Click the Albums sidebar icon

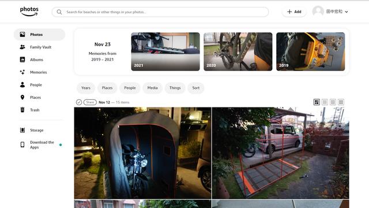[x=22, y=60]
